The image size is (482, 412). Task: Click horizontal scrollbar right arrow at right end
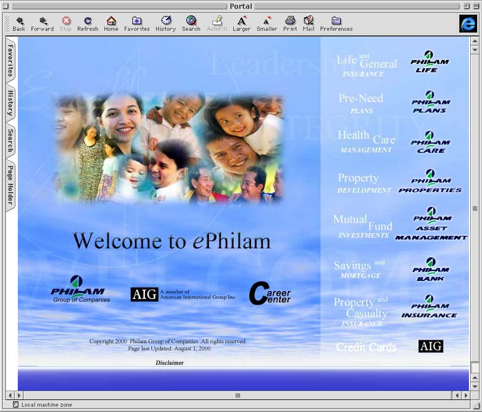point(465,395)
